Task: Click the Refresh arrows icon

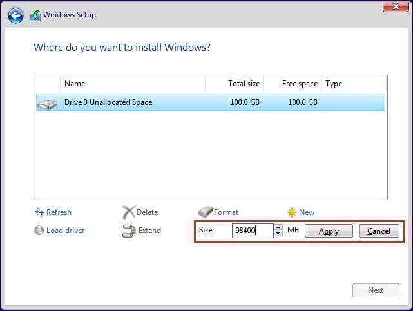Action: [x=39, y=212]
